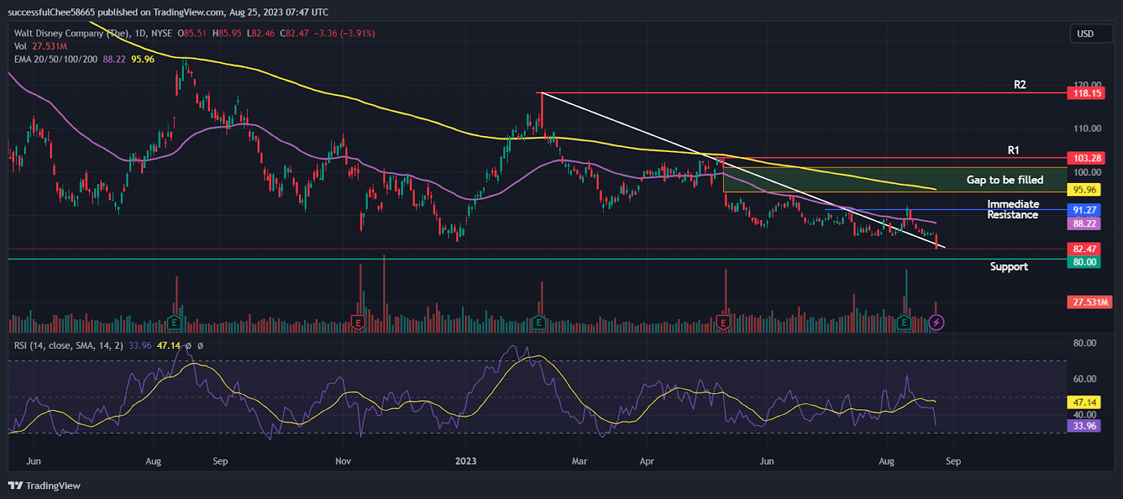Select the "Support" annotation text

click(1009, 267)
